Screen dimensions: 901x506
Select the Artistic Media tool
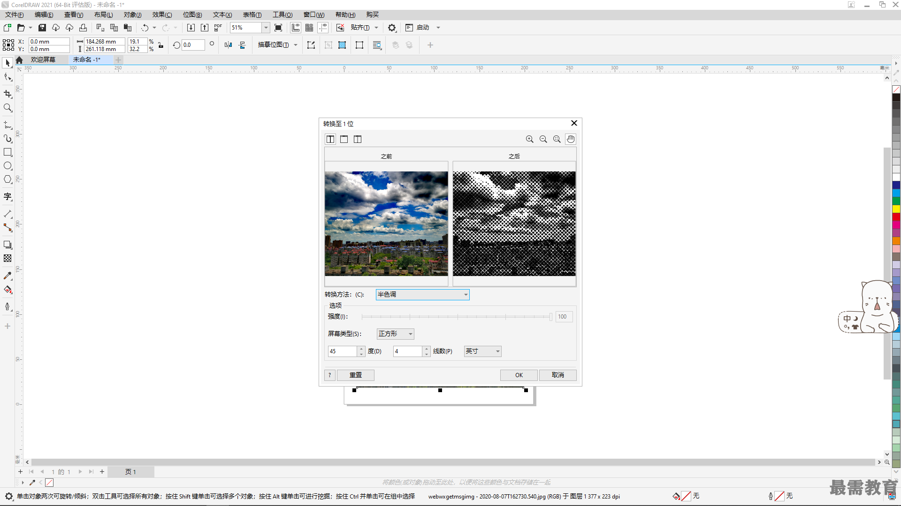tap(8, 139)
